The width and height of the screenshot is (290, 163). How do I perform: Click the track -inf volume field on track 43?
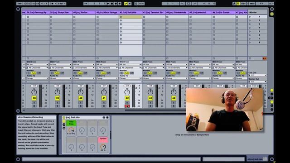[x=150, y=86]
